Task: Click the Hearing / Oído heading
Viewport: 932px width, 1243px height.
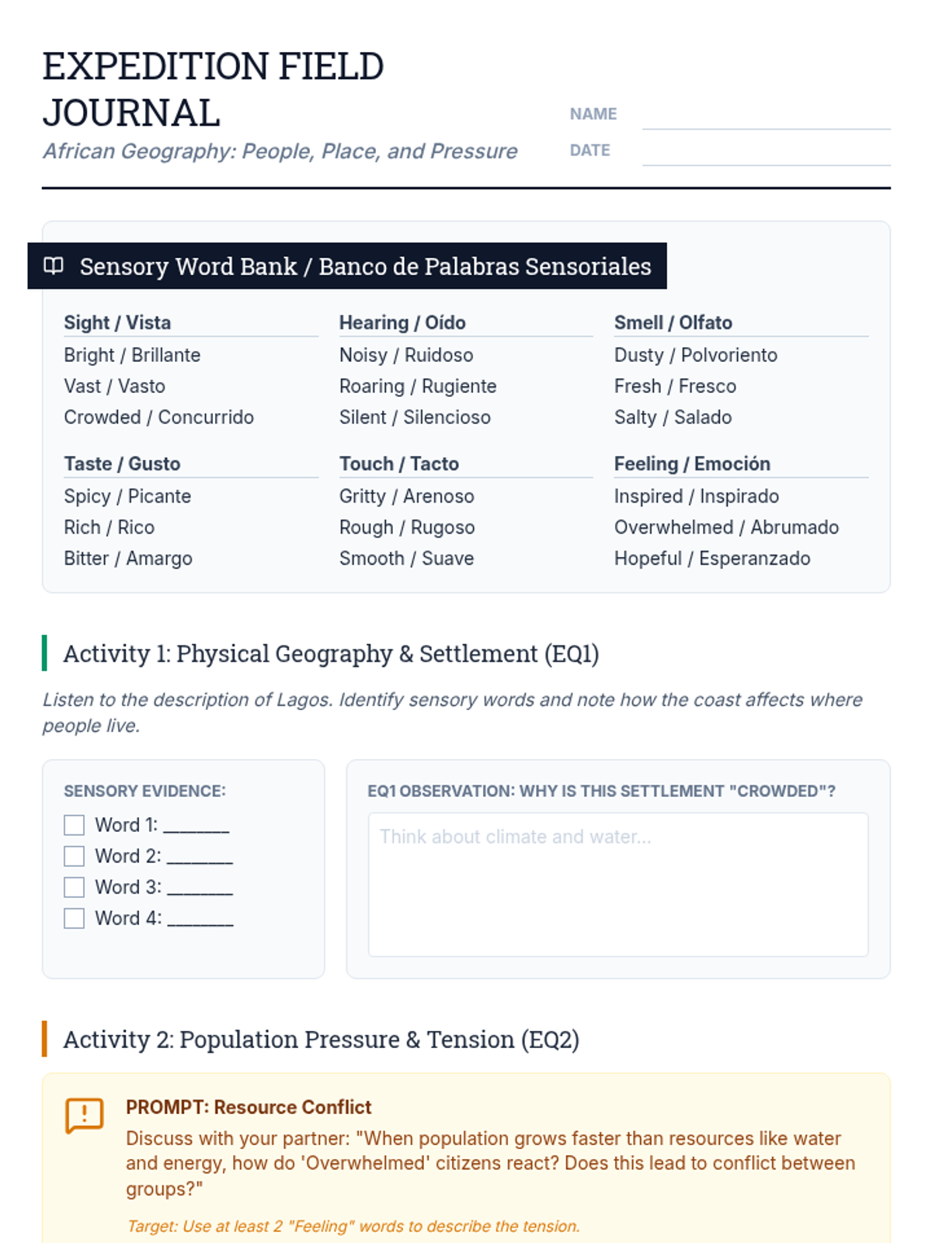Action: pos(402,322)
